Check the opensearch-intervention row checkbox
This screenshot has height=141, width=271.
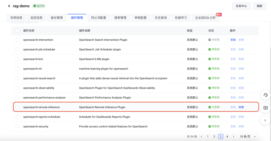point(17,40)
